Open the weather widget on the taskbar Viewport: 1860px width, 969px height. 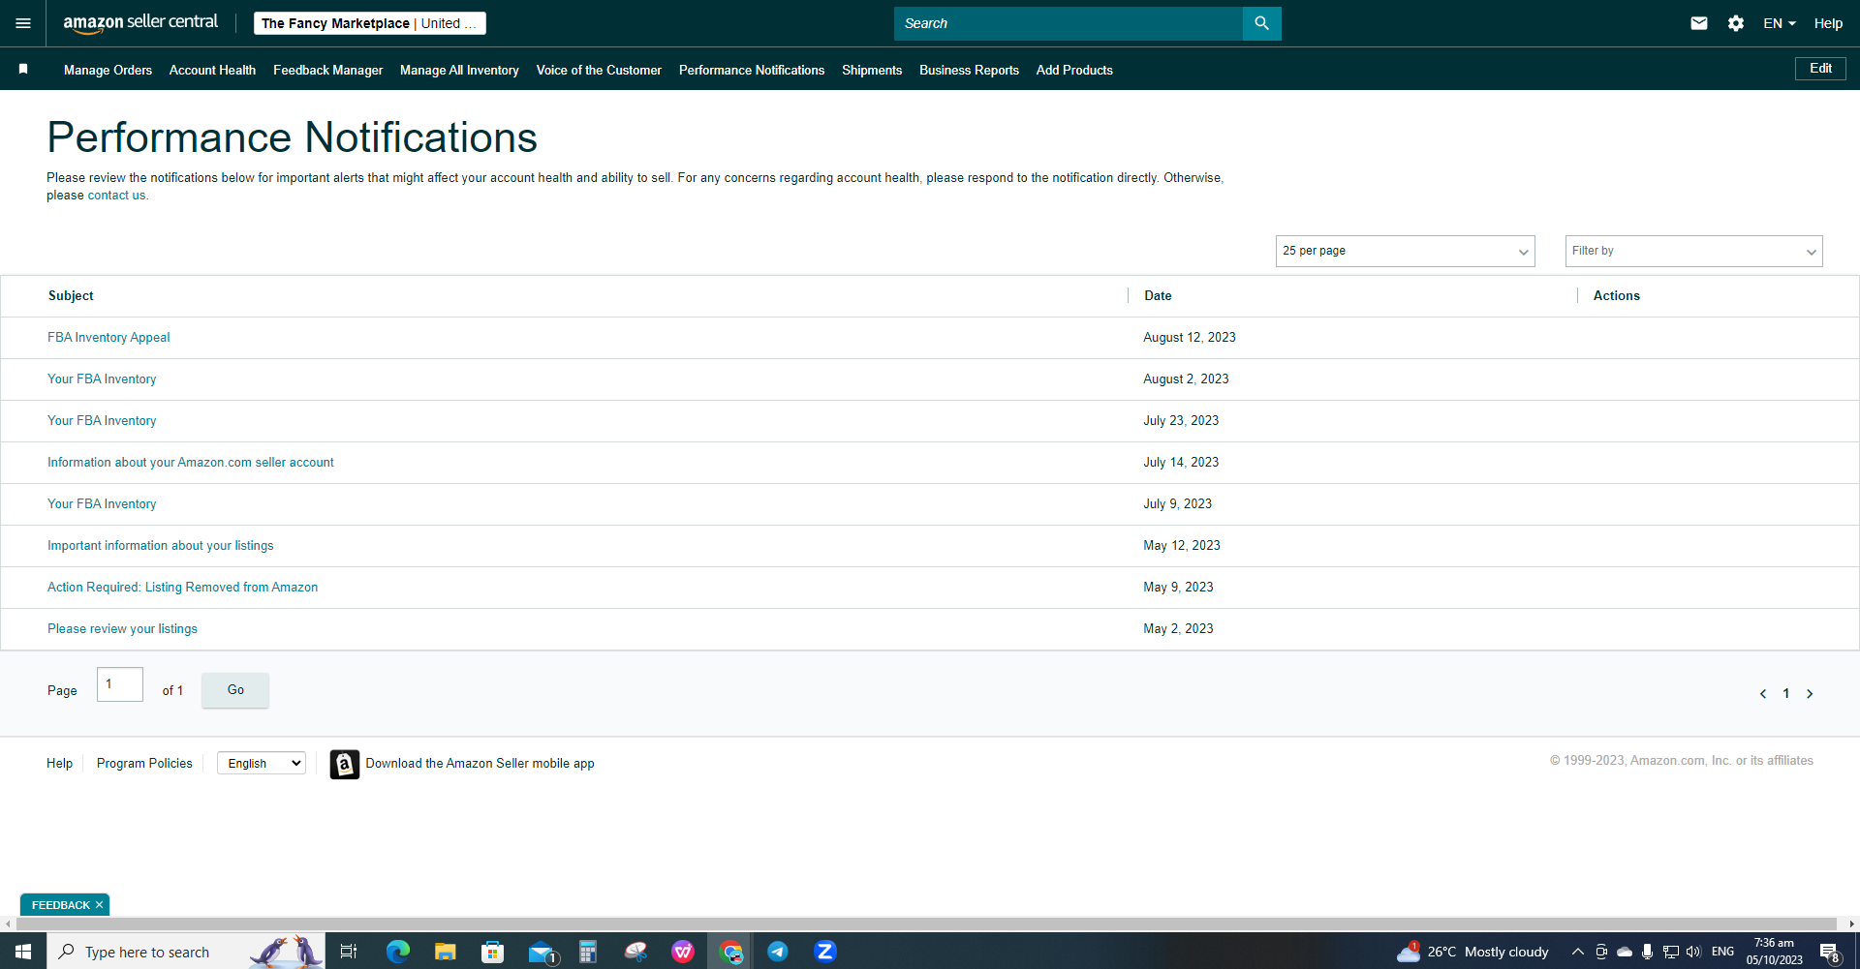click(1472, 952)
